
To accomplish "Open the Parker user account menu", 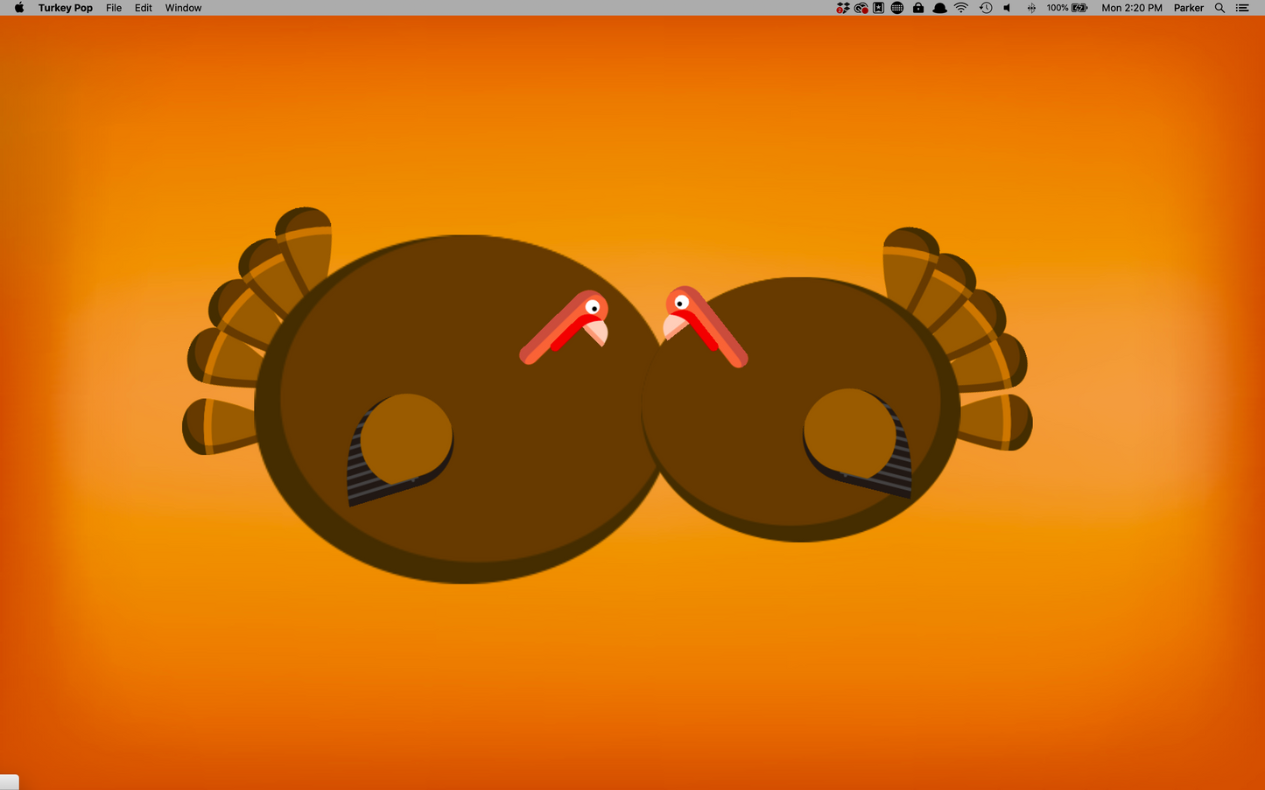I will coord(1188,8).
